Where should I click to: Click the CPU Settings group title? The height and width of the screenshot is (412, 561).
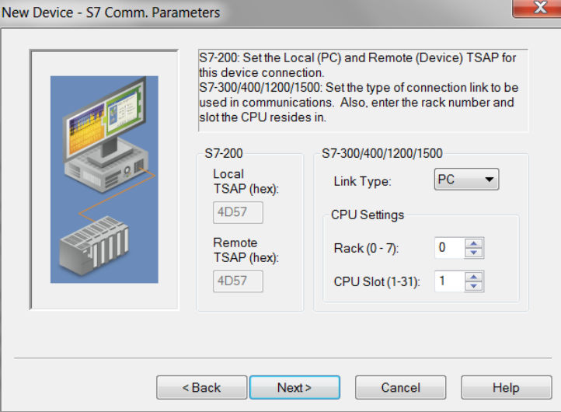point(368,215)
